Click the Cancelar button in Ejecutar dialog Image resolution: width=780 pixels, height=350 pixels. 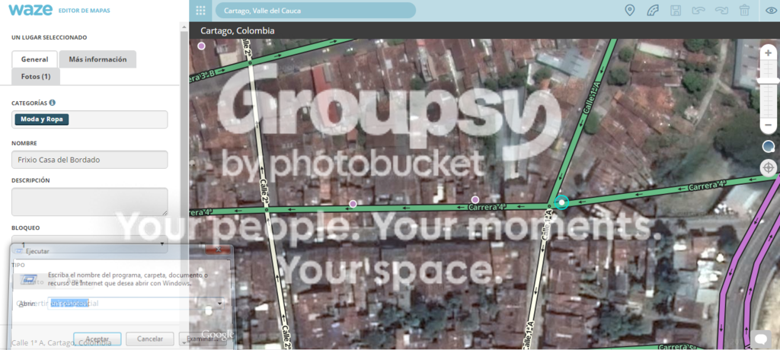[x=150, y=339]
